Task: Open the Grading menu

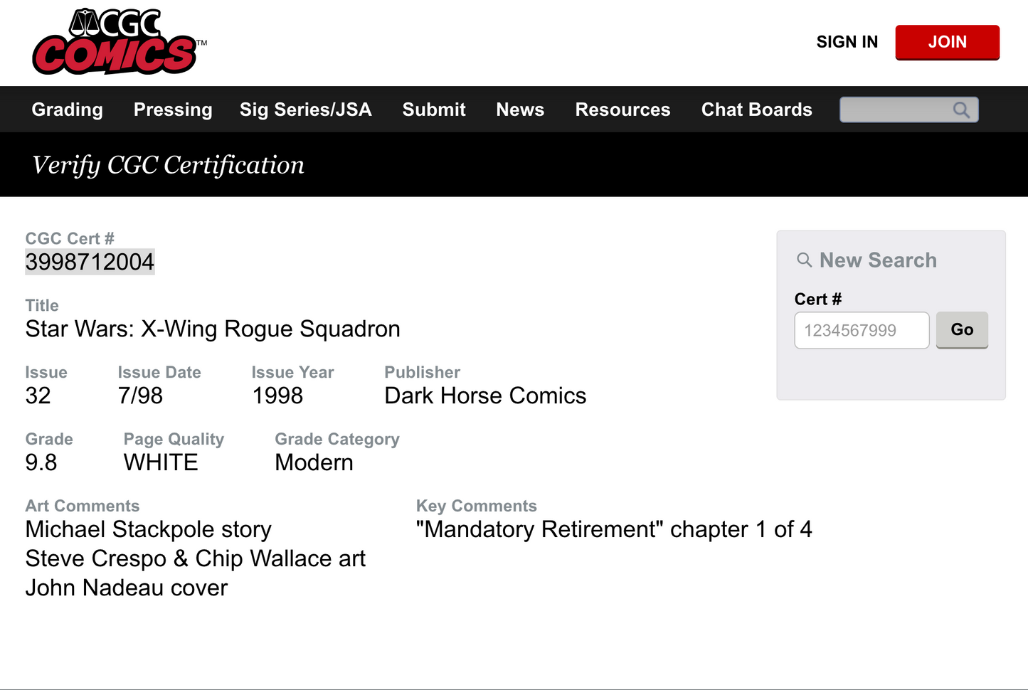Action: [x=68, y=110]
